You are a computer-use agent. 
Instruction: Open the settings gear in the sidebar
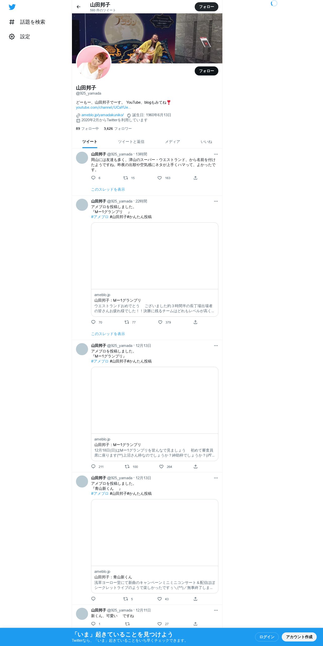12,36
